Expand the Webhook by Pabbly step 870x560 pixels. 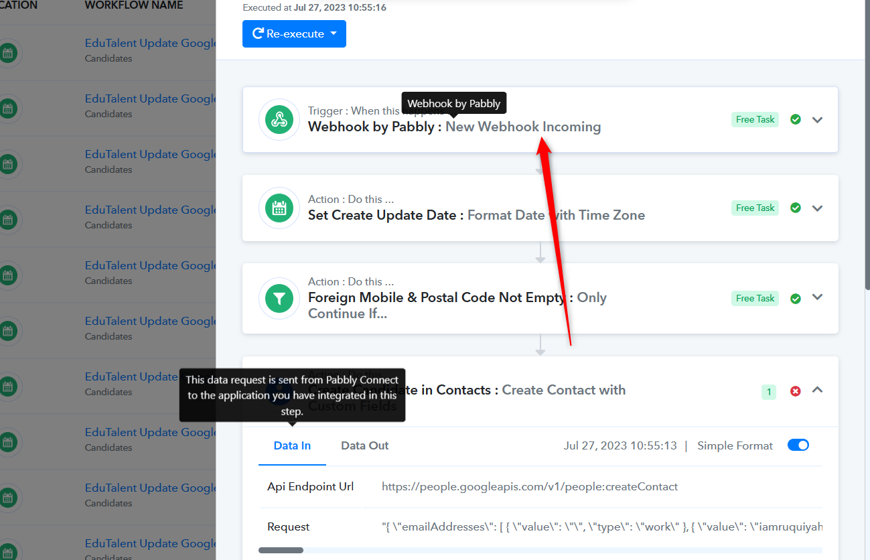(x=817, y=120)
